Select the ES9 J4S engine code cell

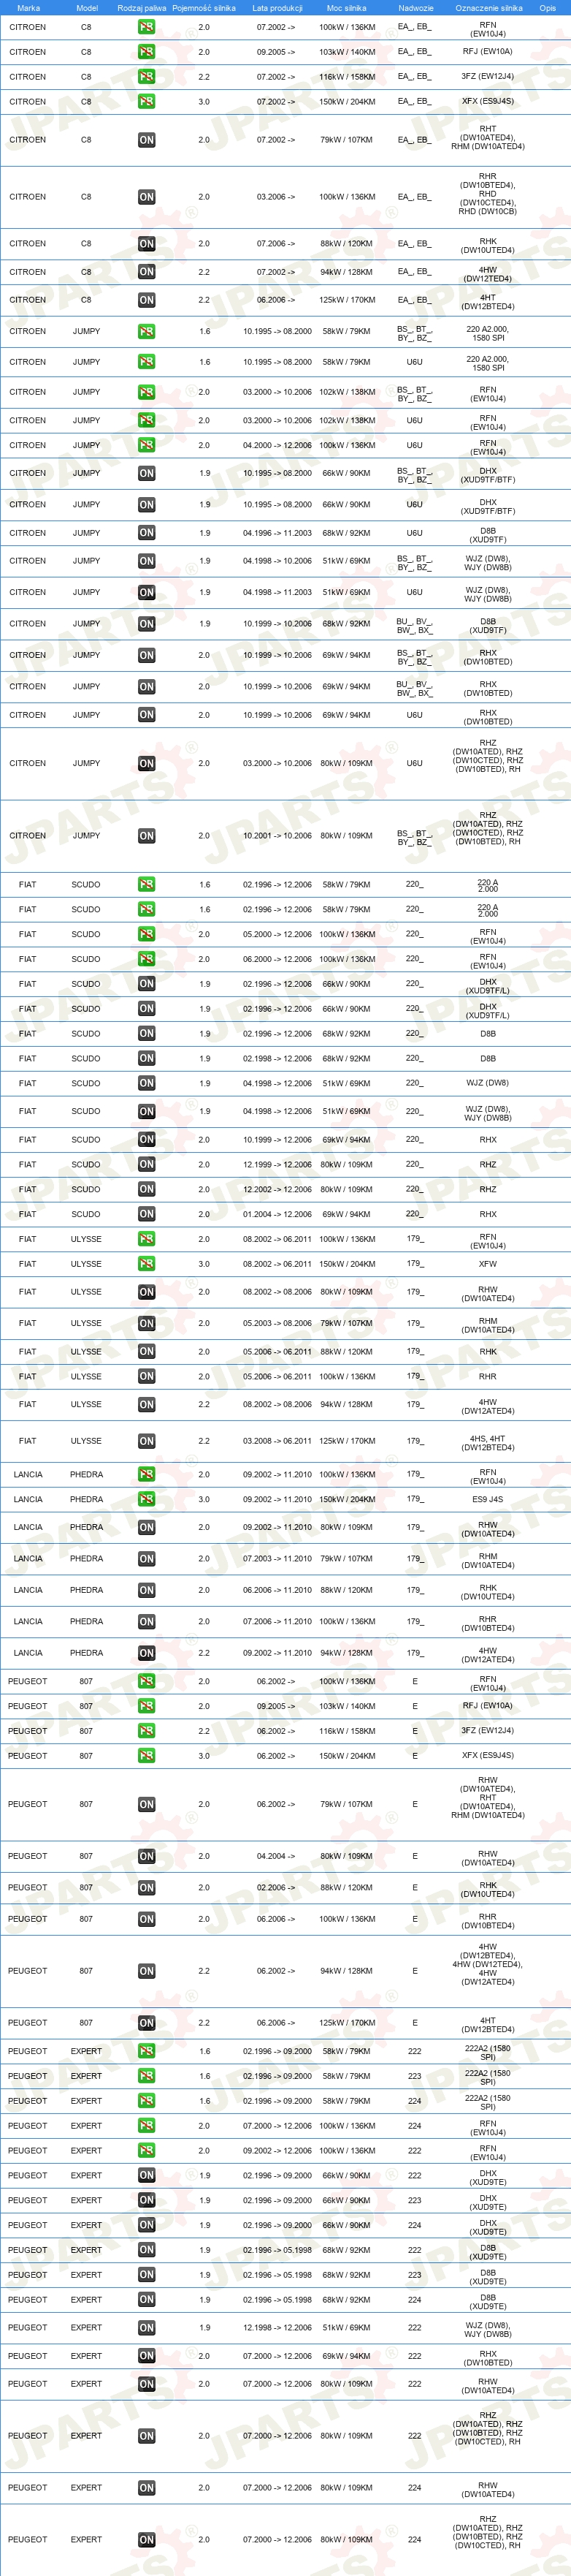487,1499
